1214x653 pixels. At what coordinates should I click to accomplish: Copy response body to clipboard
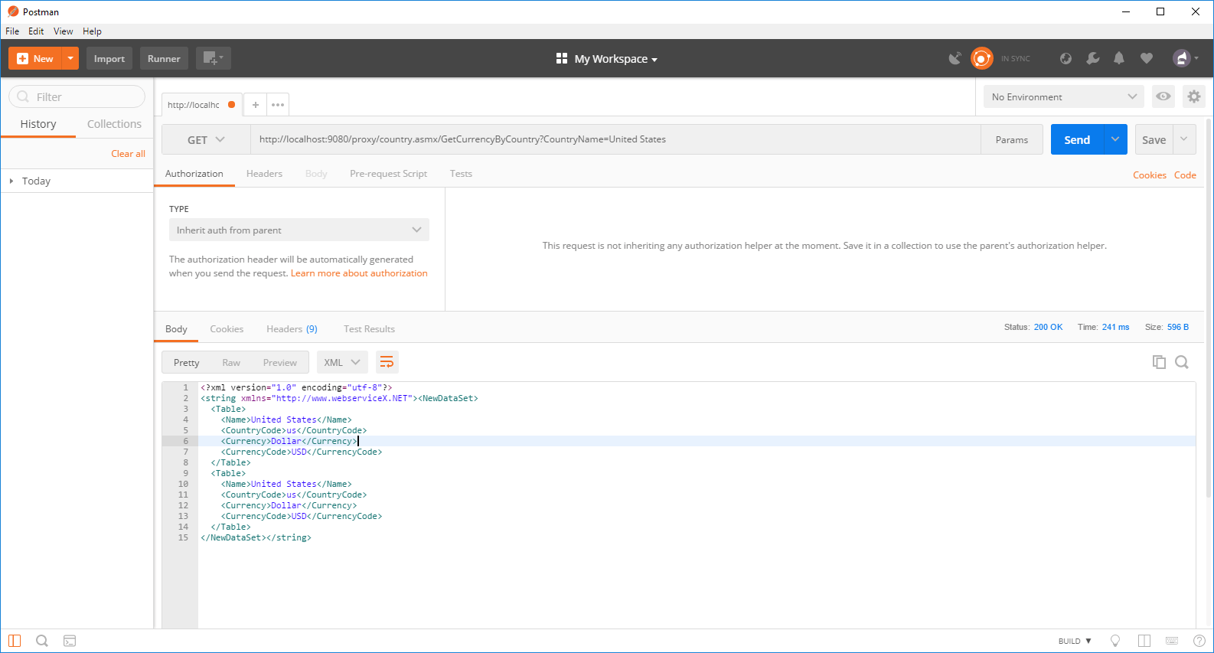click(1159, 362)
